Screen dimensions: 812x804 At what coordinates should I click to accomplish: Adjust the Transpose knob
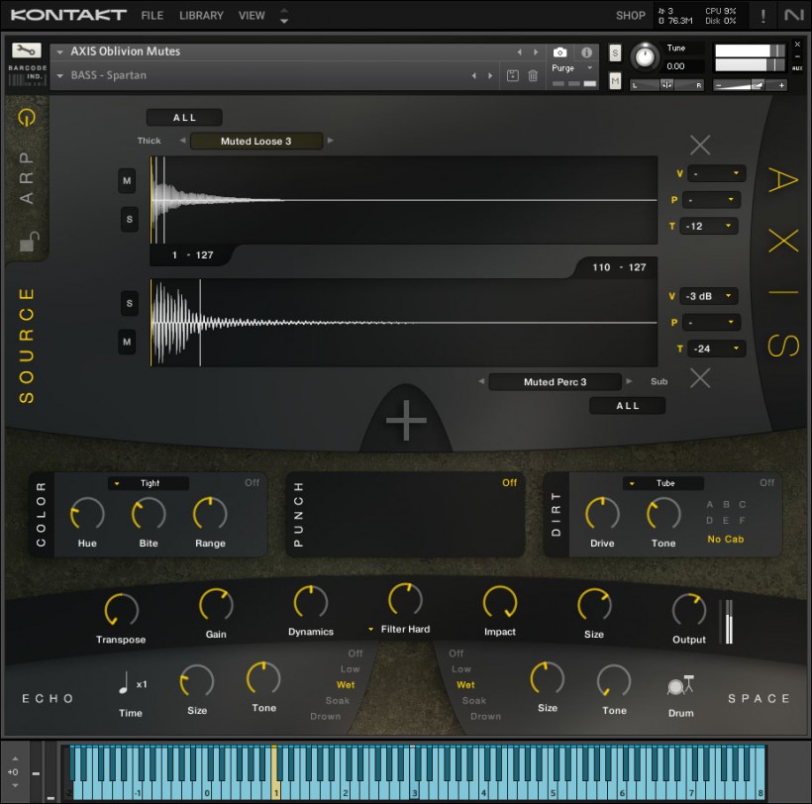point(121,609)
